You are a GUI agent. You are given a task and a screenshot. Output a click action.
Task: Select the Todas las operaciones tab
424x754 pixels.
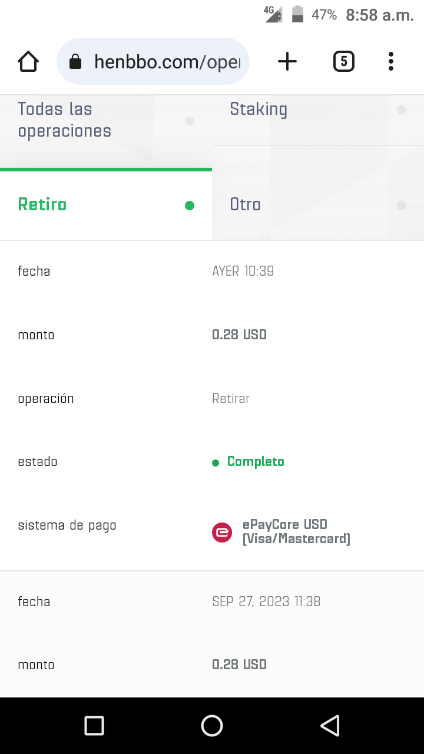coord(65,120)
